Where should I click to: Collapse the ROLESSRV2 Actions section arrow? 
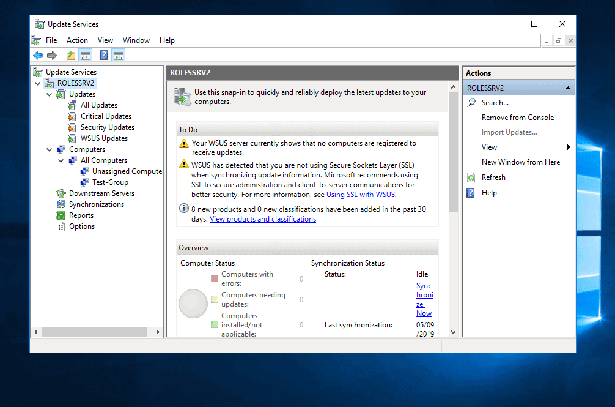coord(568,88)
